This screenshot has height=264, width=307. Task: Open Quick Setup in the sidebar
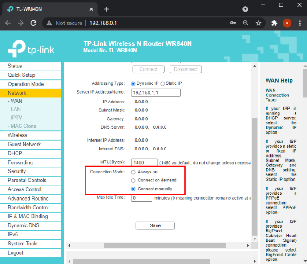31,75
